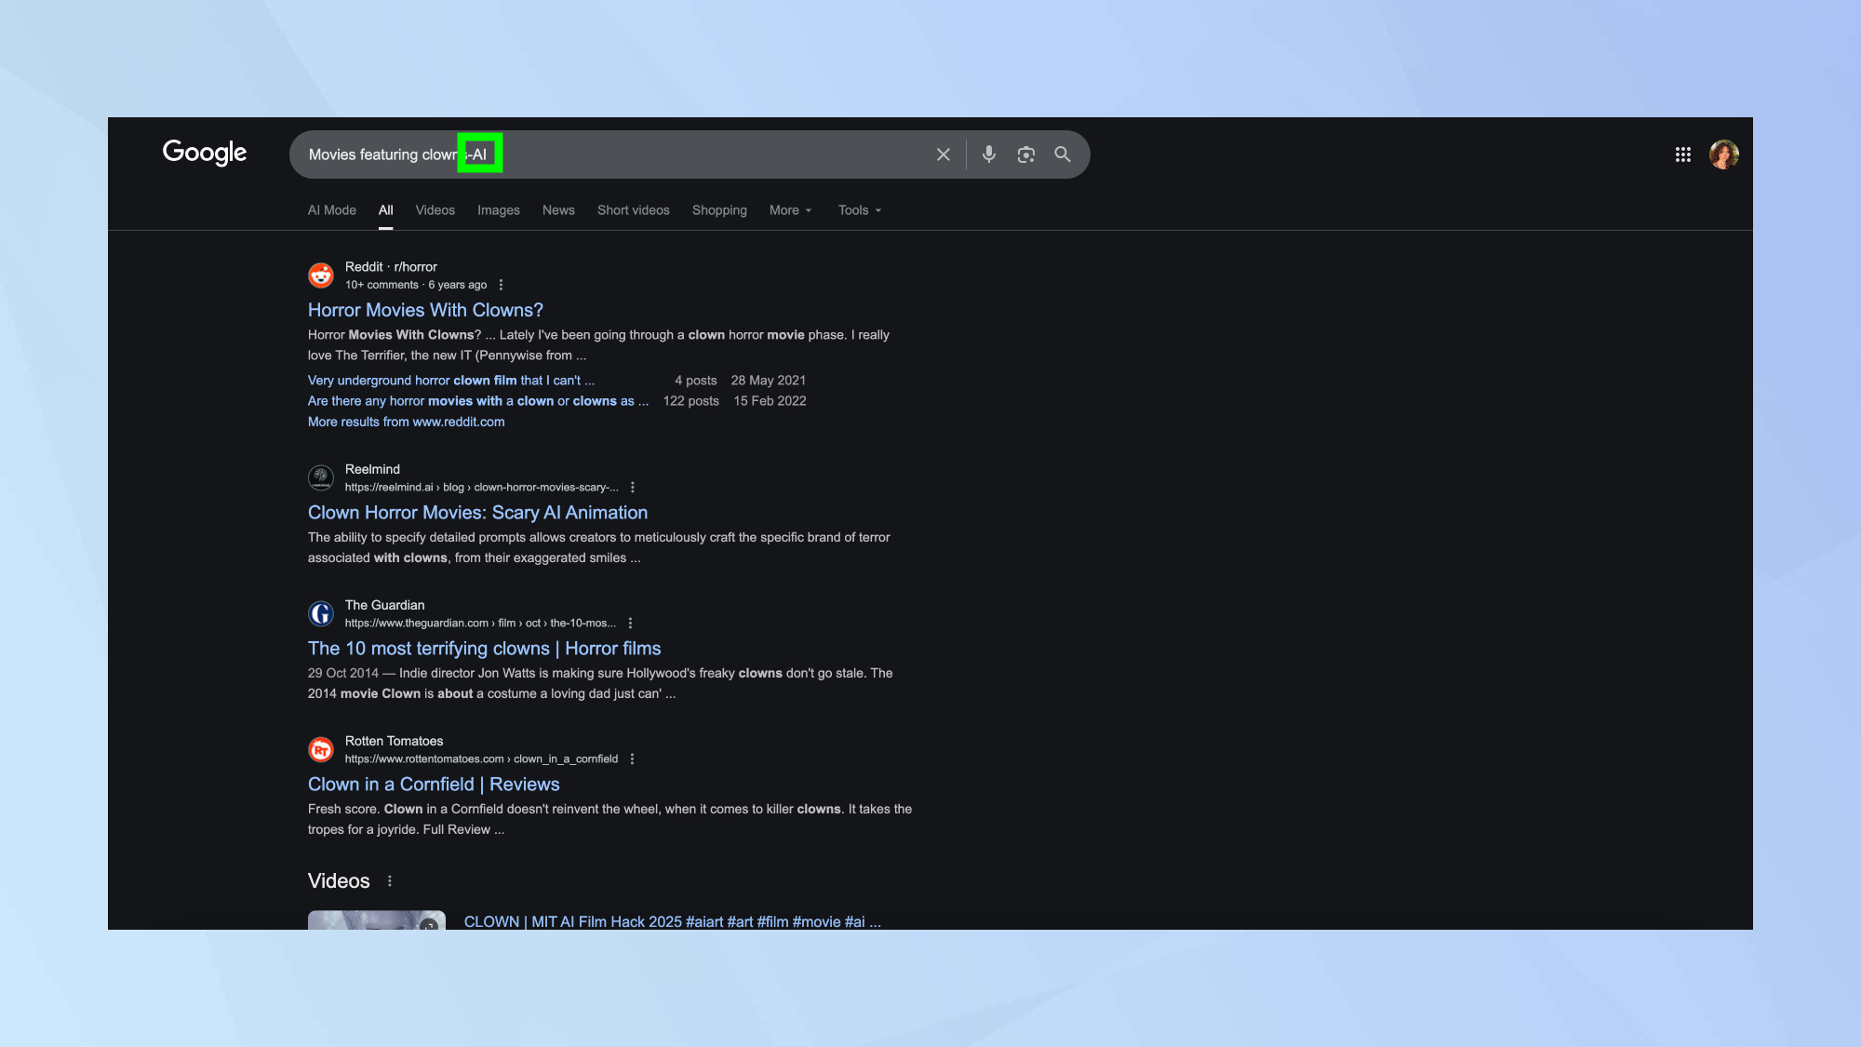Click inside the search query field

(x=698, y=154)
